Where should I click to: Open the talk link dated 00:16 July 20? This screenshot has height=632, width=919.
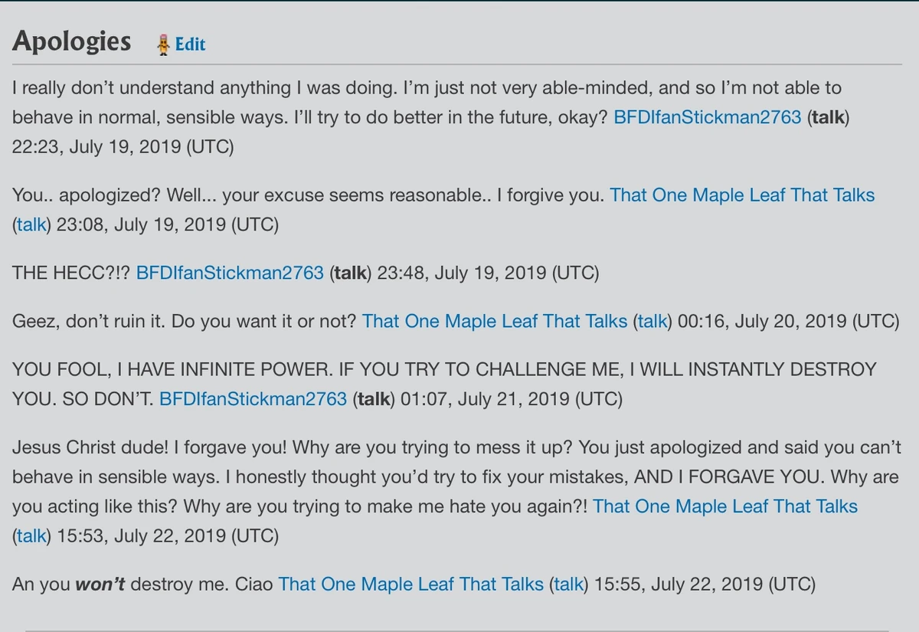pyautogui.click(x=652, y=321)
